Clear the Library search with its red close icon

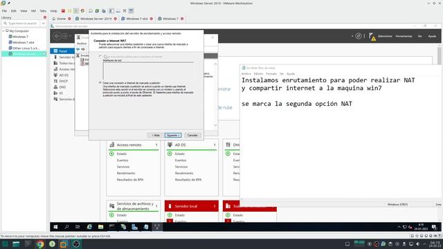click(45, 17)
